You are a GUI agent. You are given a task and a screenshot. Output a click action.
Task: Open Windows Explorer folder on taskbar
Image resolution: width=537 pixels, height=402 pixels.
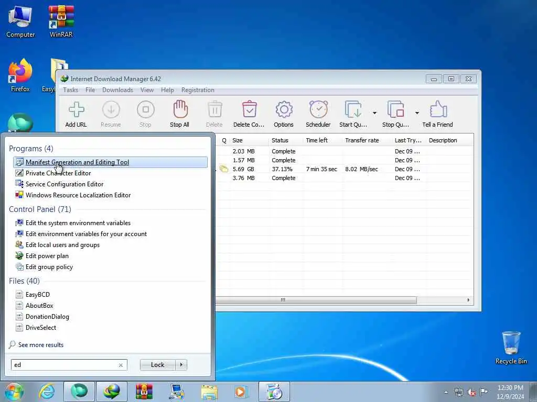[209, 392]
